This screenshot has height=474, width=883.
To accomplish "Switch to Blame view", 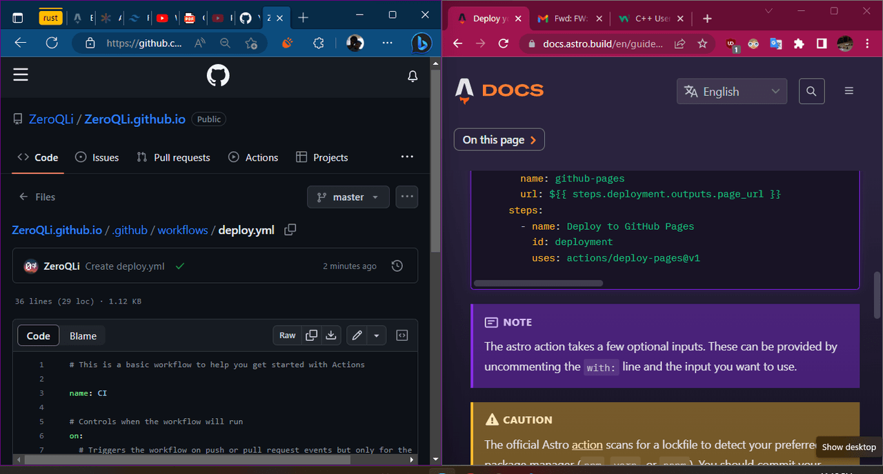I will (x=83, y=336).
